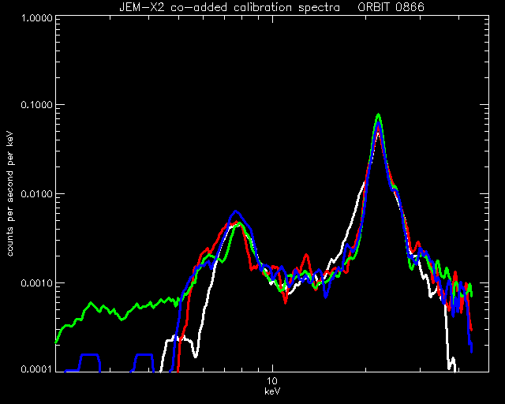
Task: Click the JEM-X2 co-added calibration spectra title
Action: tap(230, 7)
